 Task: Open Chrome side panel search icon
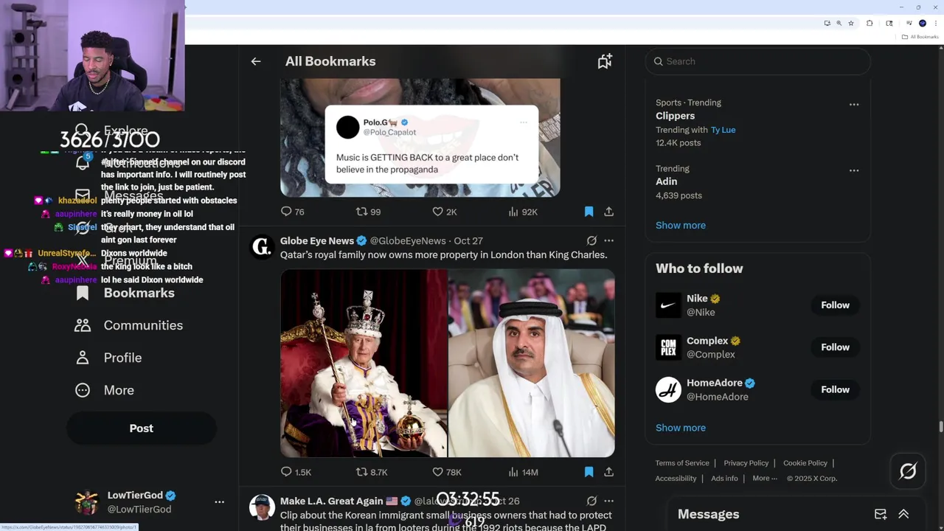(x=891, y=23)
